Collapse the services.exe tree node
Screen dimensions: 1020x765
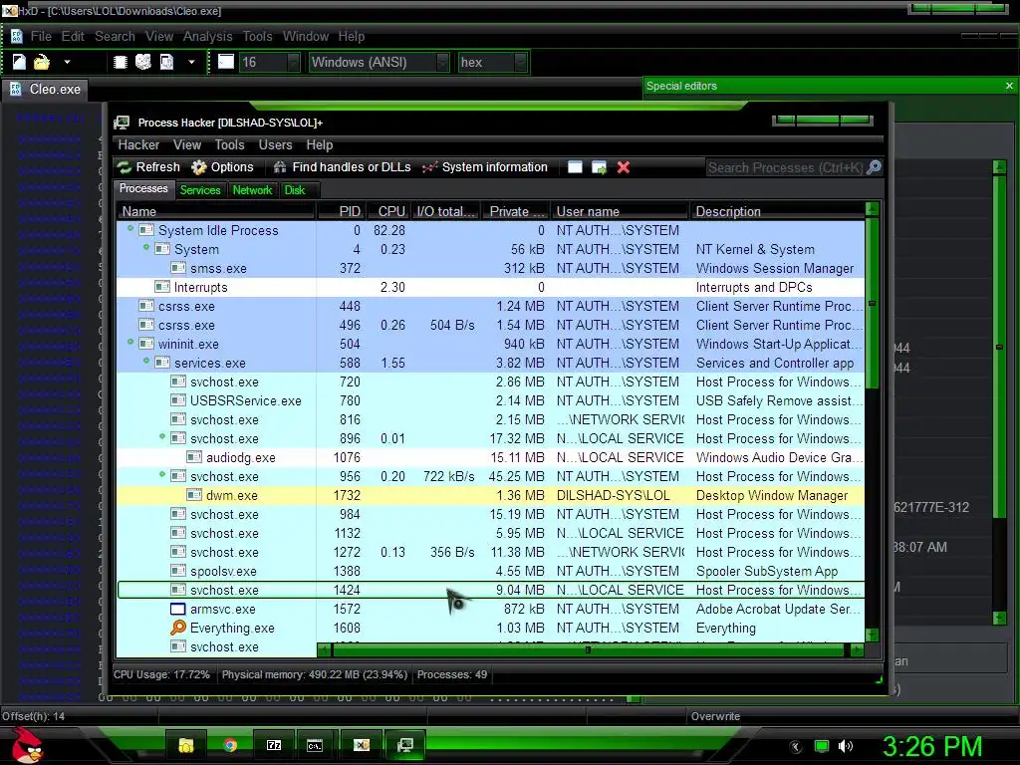(x=146, y=361)
